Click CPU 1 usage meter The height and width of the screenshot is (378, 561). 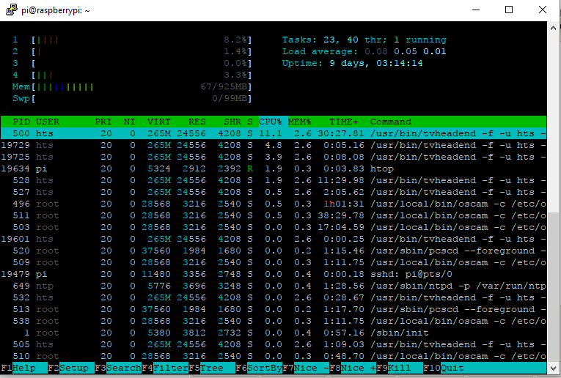tap(133, 40)
